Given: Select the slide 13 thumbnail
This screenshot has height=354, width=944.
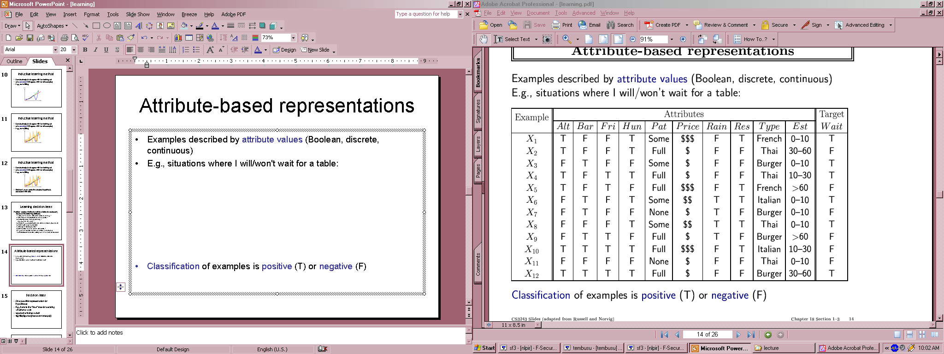Looking at the screenshot, I should pos(36,221).
